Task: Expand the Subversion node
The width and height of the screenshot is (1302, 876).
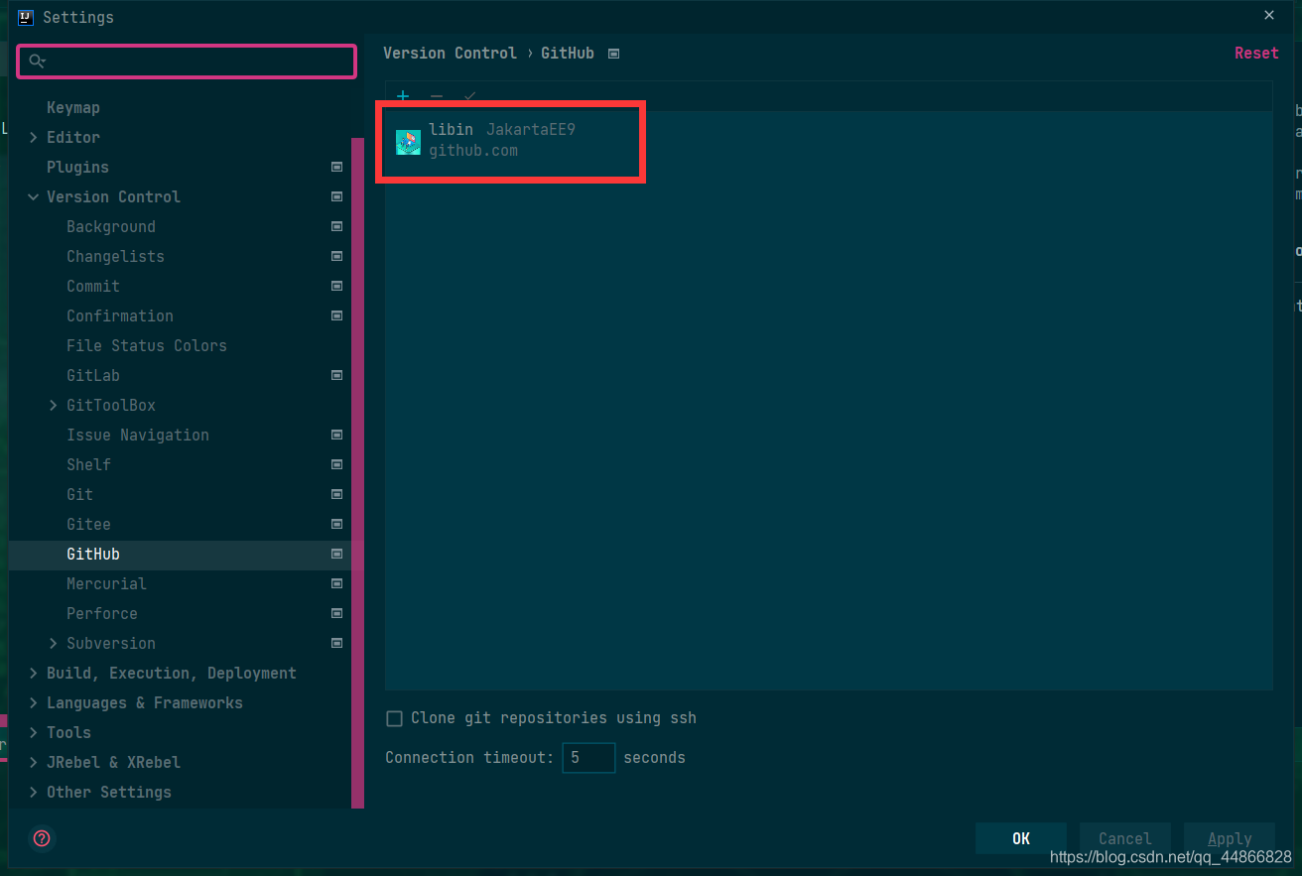Action: point(54,643)
